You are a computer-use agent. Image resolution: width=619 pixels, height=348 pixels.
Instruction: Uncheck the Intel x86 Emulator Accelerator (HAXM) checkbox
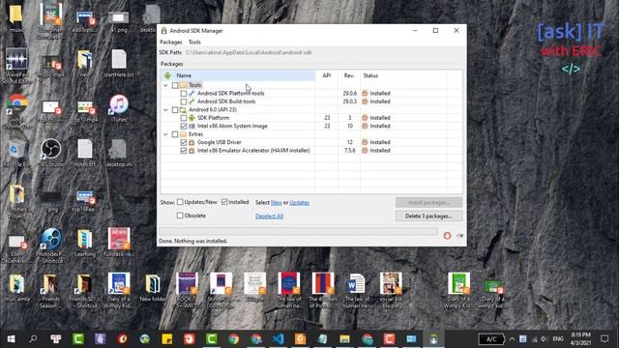[x=184, y=151]
